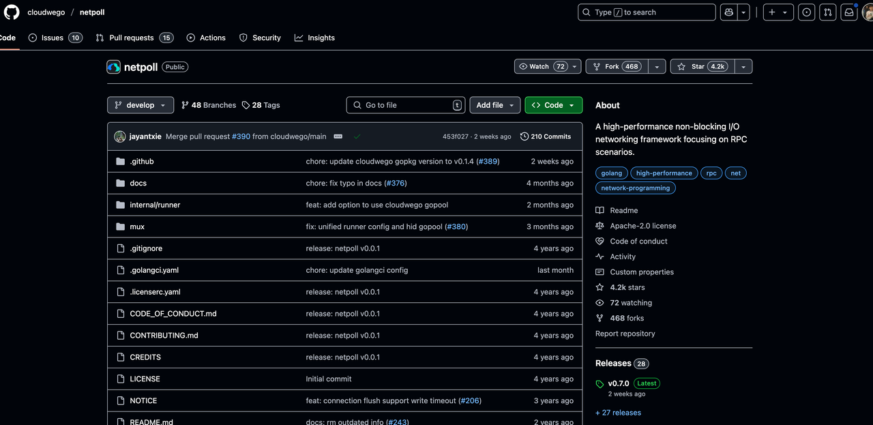Screen dimensions: 873x425
Task: Open the green Code dropdown
Action: point(553,105)
